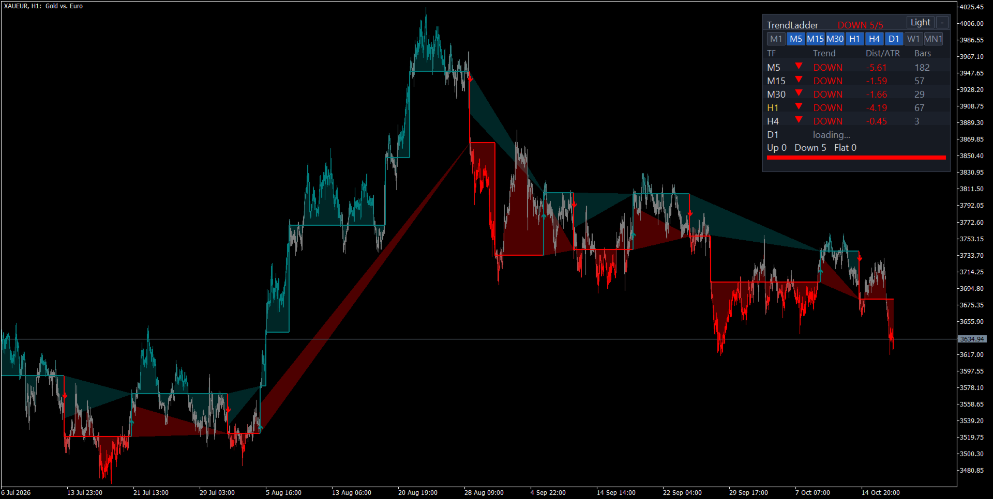The height and width of the screenshot is (499, 993).
Task: Disable the H4 timeframe toggle
Action: (x=874, y=39)
